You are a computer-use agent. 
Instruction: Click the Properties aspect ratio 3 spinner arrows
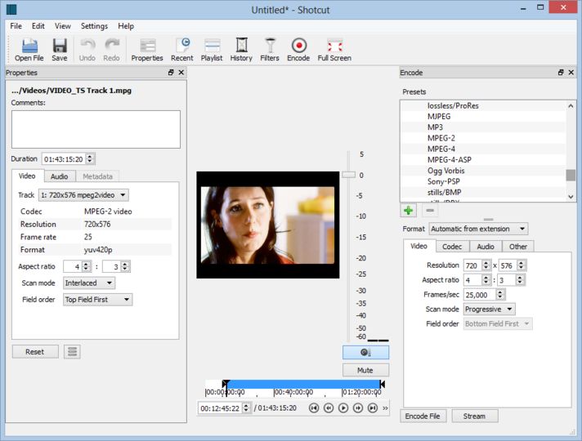coord(125,266)
